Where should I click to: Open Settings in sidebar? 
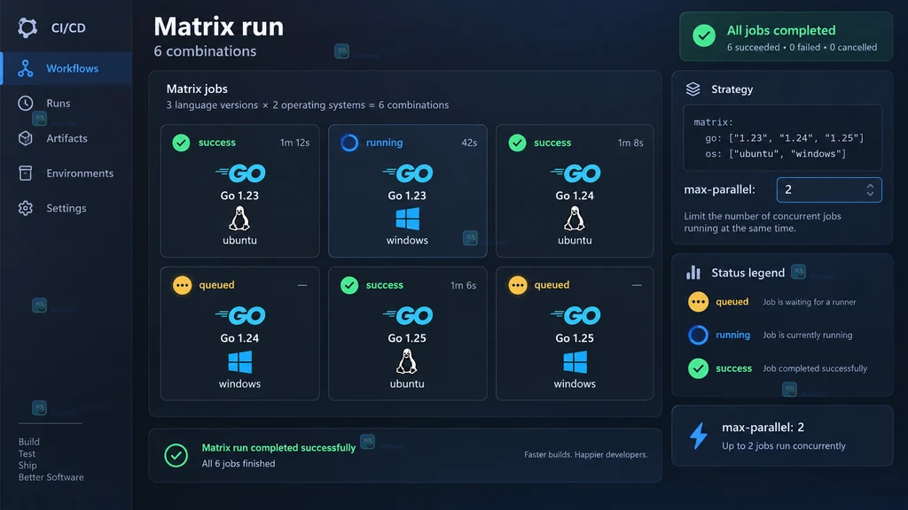tap(66, 208)
